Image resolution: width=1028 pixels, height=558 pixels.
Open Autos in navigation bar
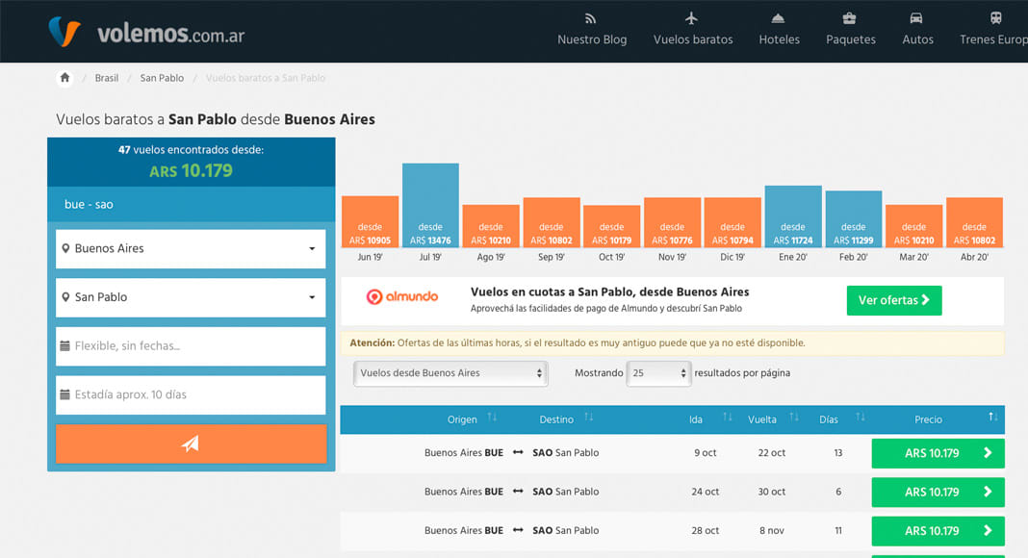(x=917, y=29)
